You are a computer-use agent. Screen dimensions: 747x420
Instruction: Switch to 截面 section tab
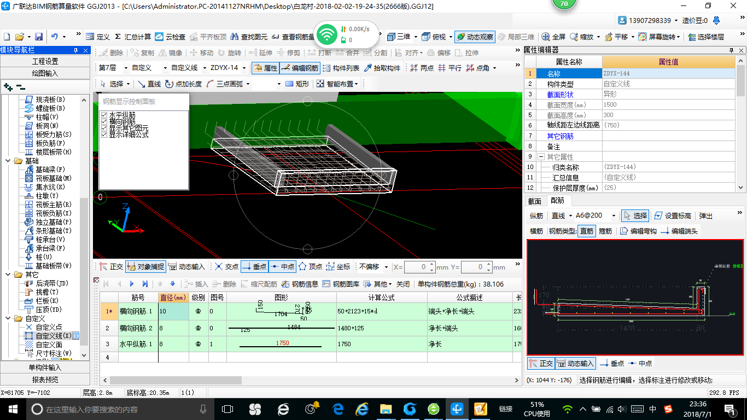(534, 201)
